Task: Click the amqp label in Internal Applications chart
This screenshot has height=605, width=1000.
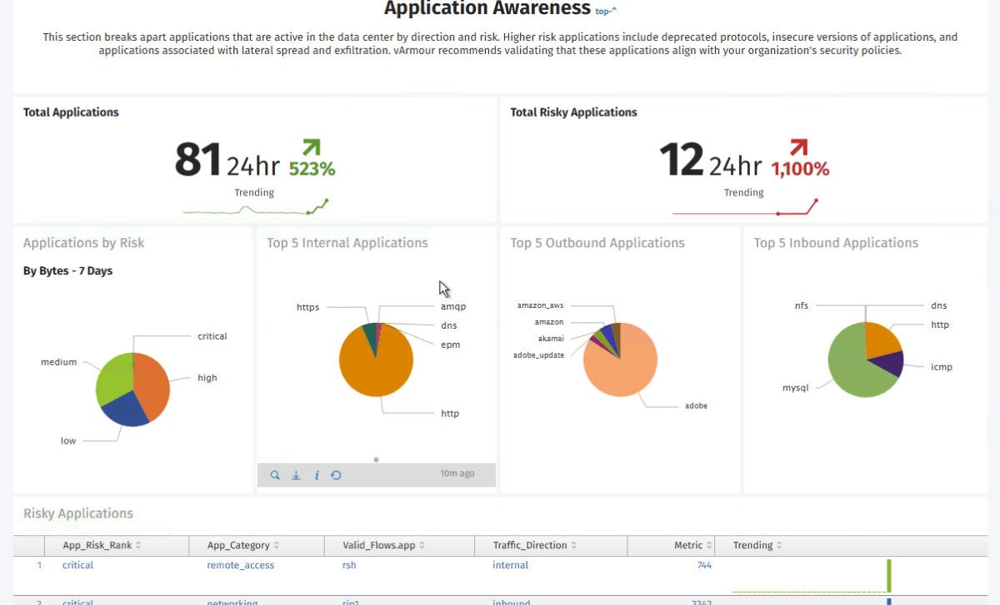Action: 453,306
